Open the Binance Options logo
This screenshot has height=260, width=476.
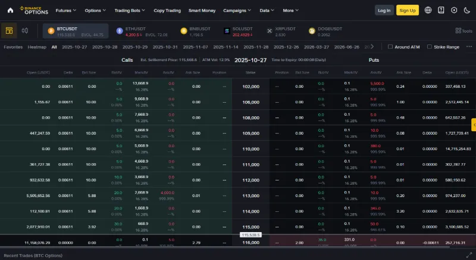[x=34, y=10]
